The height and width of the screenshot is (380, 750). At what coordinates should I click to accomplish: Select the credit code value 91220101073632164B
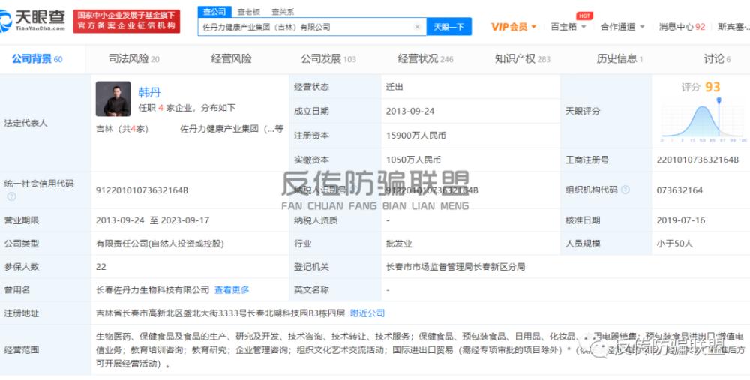pos(142,190)
